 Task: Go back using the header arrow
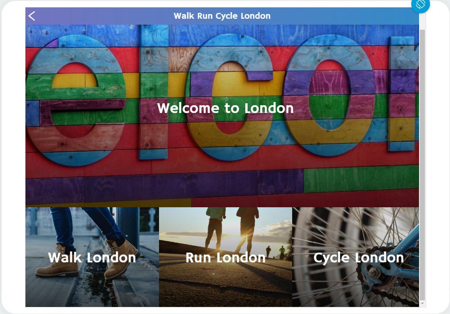tap(32, 16)
